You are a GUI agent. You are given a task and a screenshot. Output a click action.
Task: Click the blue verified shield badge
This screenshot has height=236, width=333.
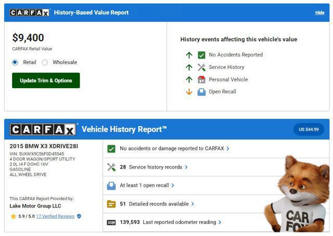79,216
